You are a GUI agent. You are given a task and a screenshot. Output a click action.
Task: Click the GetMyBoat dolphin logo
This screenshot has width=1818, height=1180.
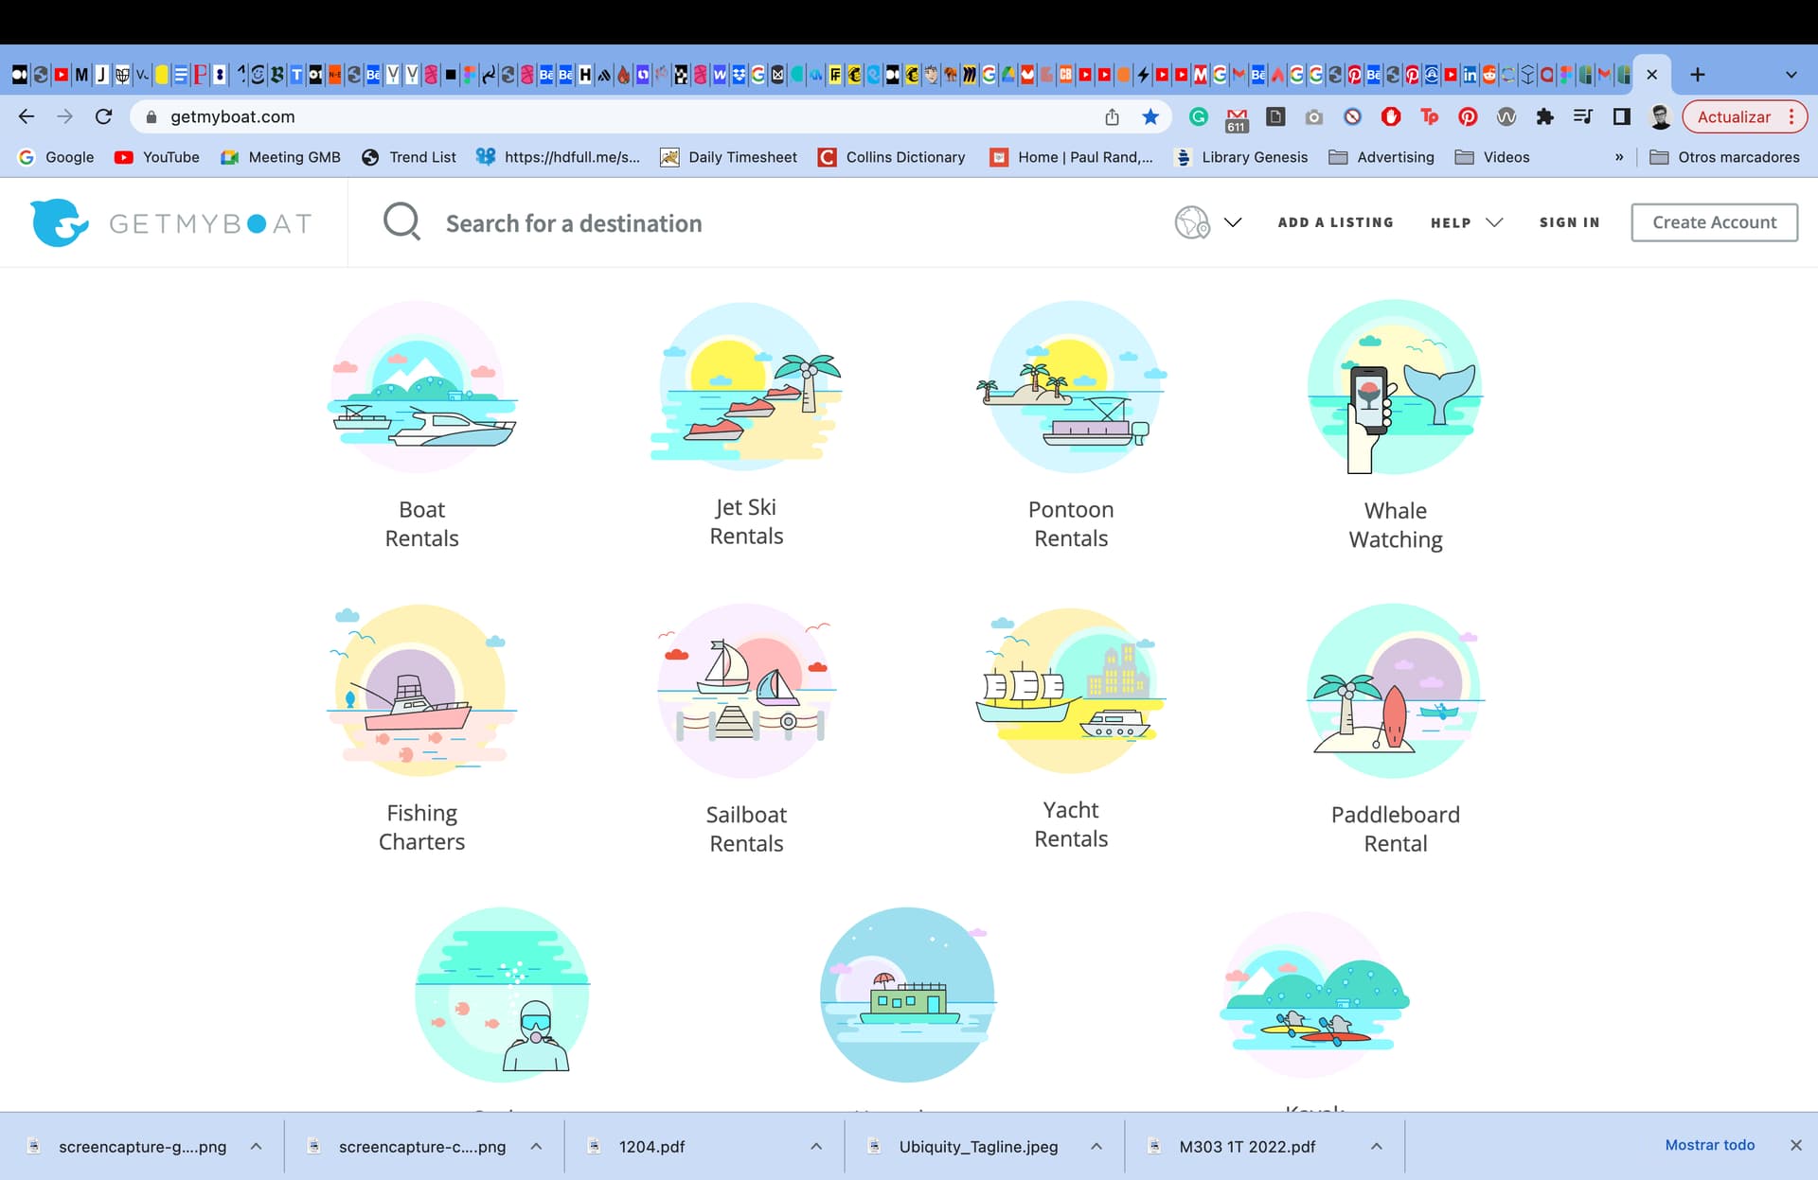point(60,222)
